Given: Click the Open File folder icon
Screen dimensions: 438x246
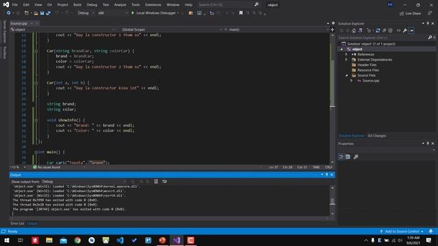Looking at the screenshot, I should coord(36,13).
